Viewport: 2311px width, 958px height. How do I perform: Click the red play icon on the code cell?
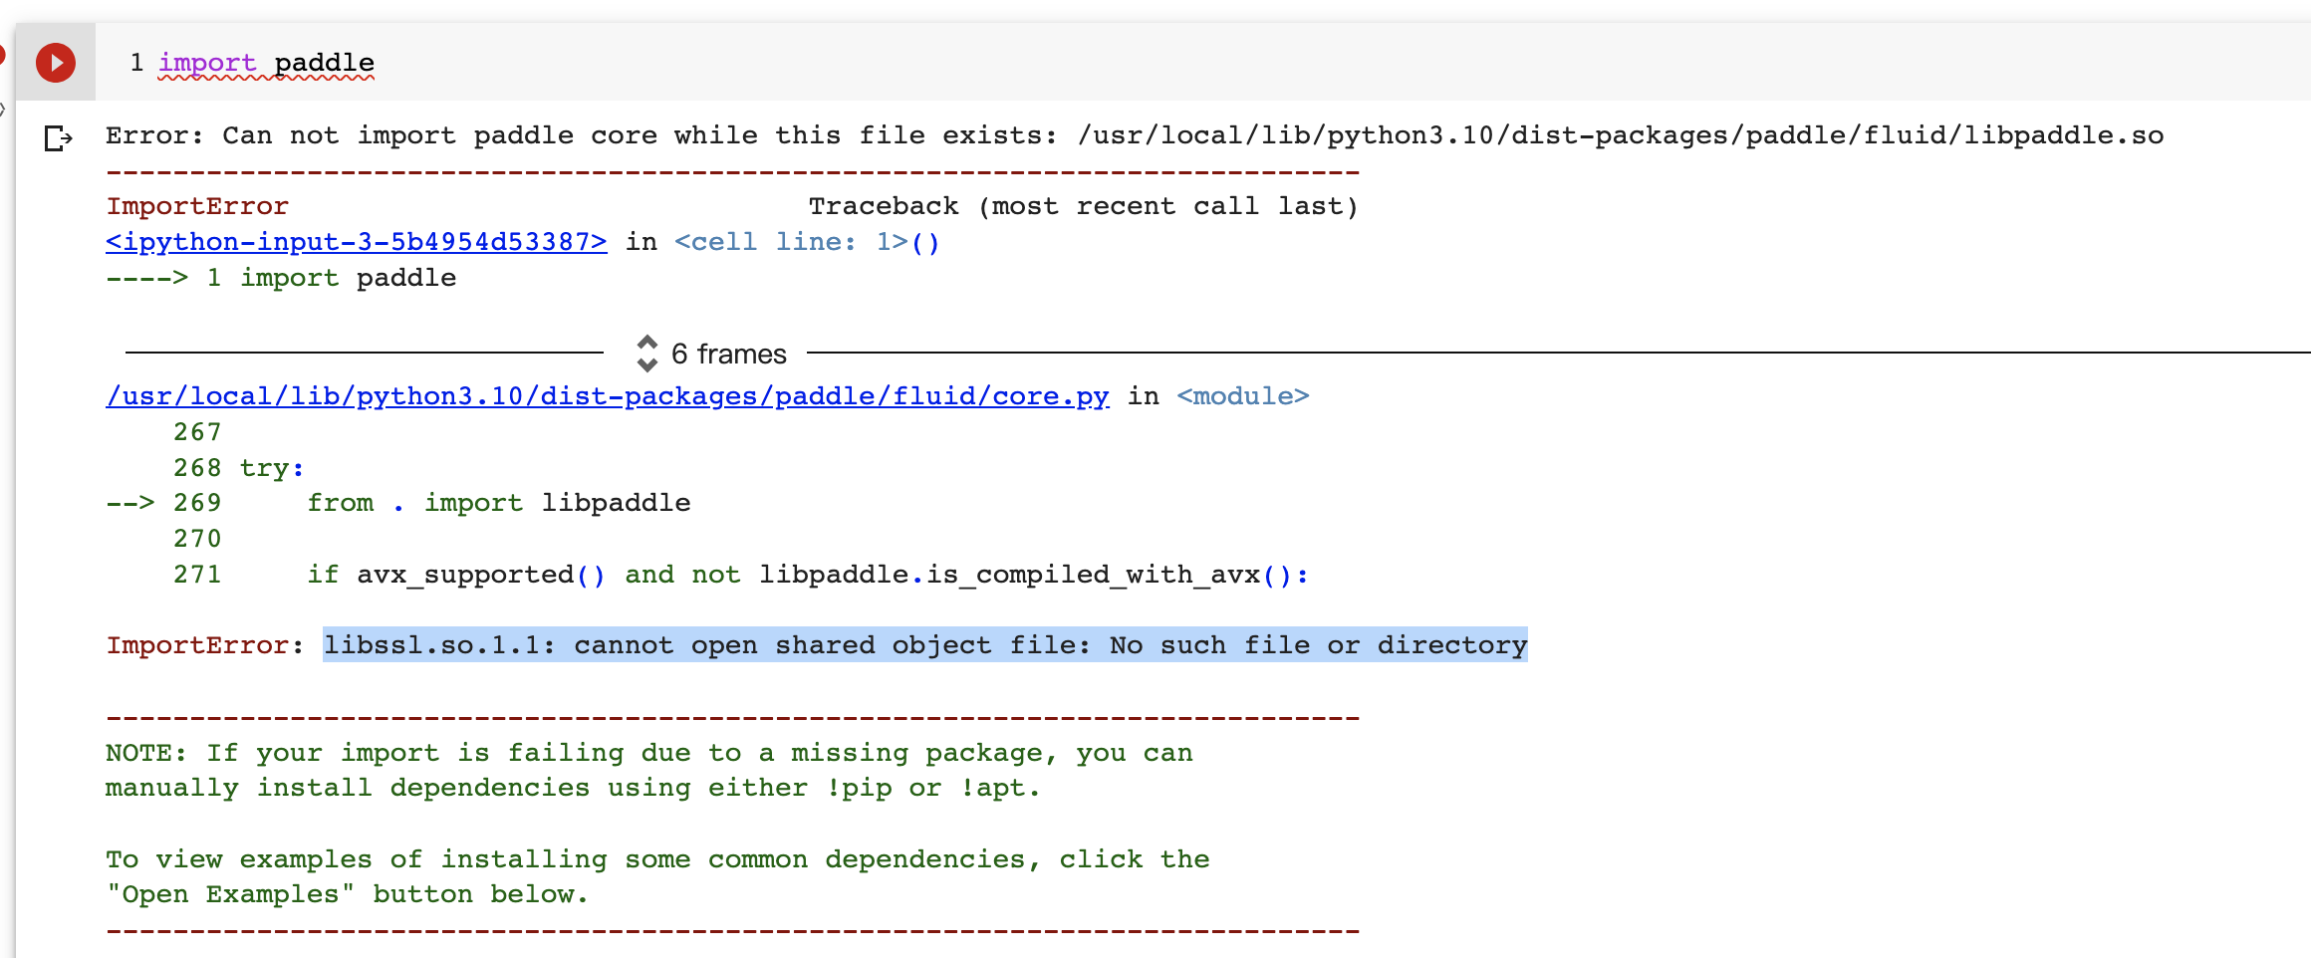coord(55,62)
